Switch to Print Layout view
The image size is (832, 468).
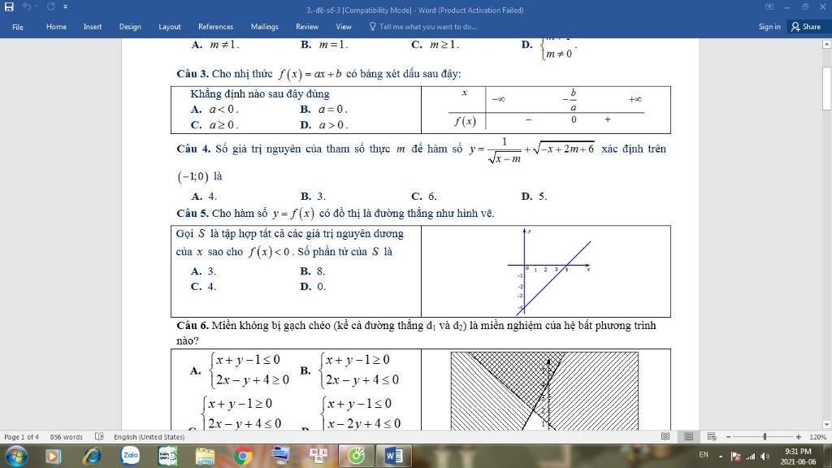tap(689, 436)
